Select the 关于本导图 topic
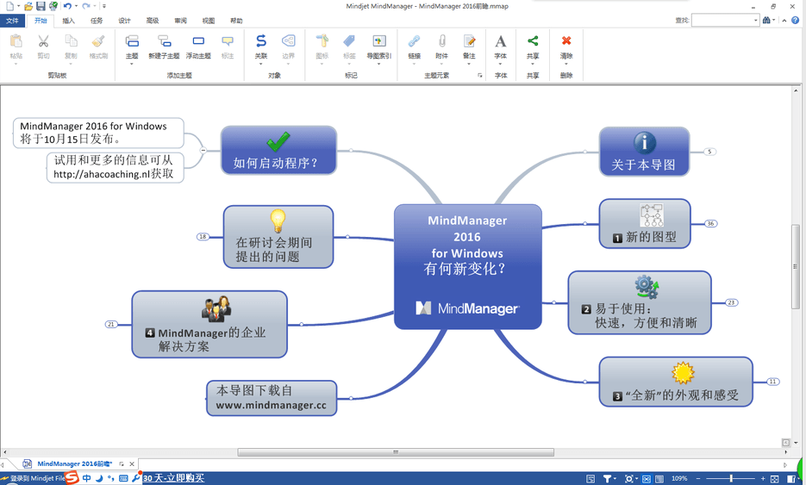 [644, 152]
